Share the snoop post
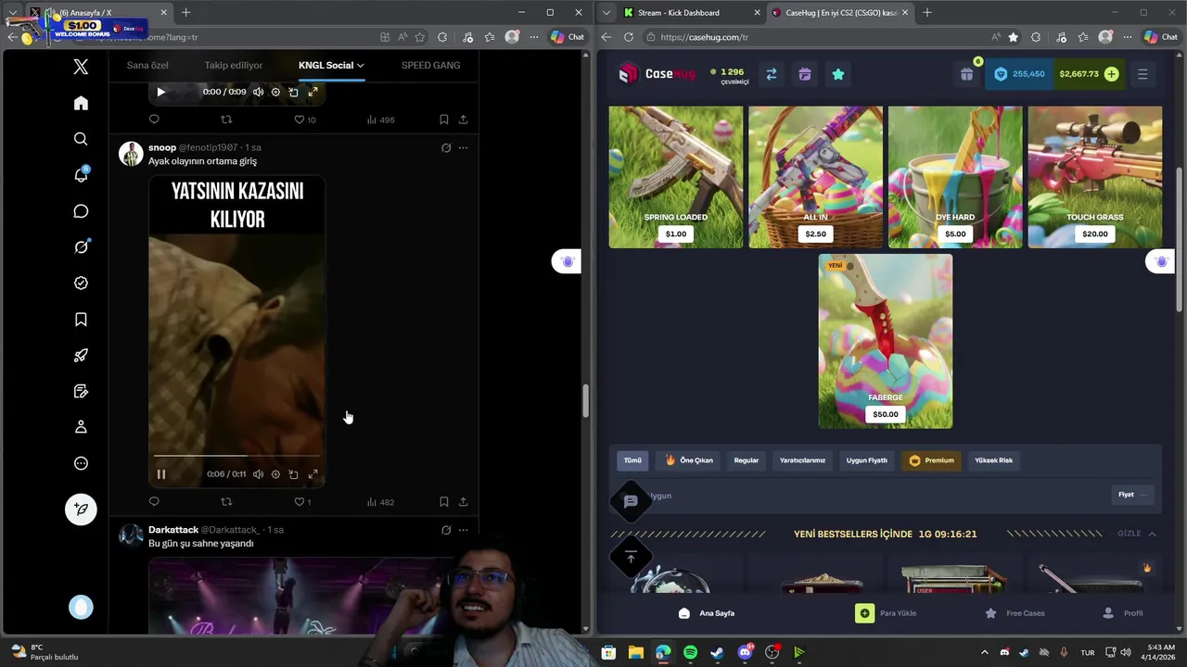Viewport: 1187px width, 667px height. click(463, 502)
